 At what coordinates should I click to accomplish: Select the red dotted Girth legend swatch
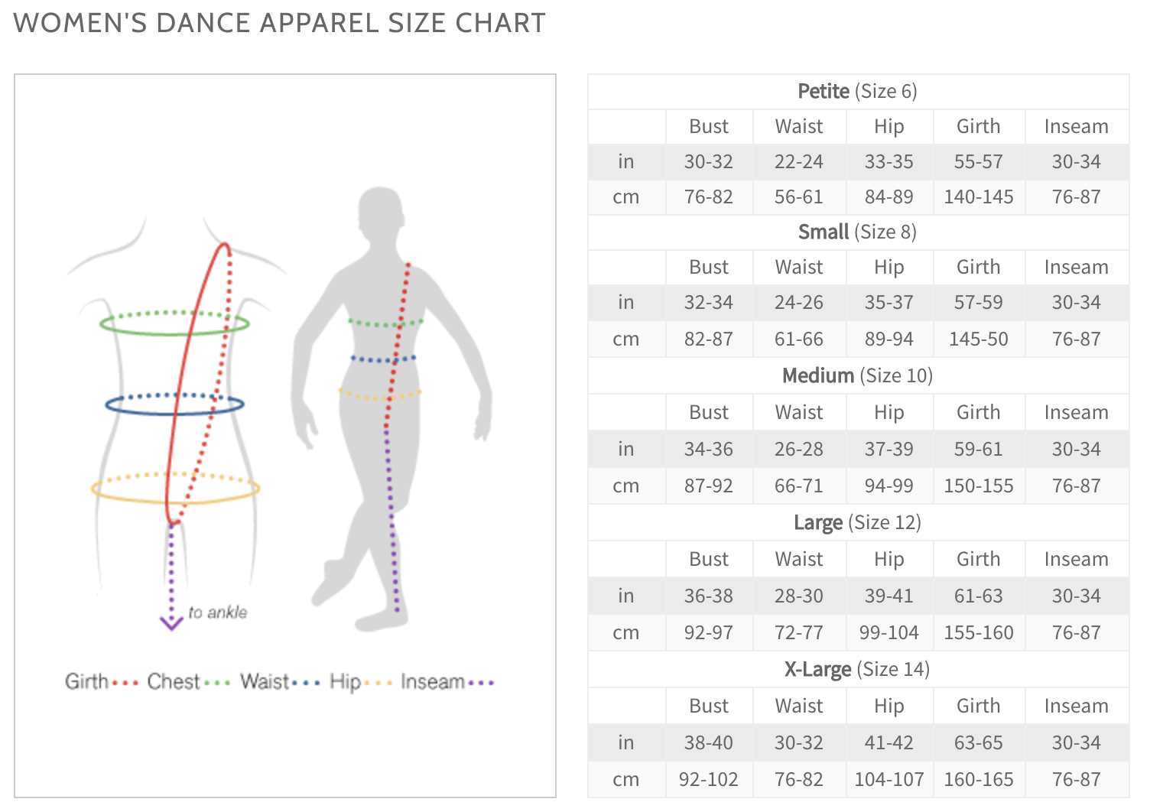pos(125,682)
